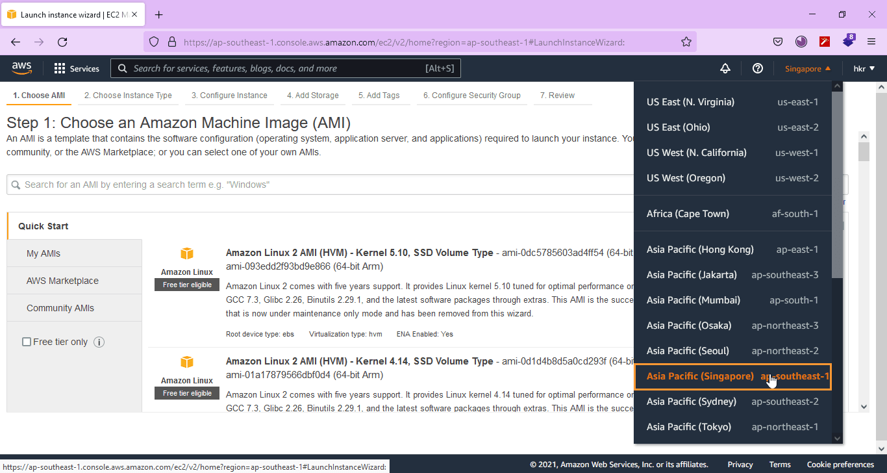The image size is (887, 473).
Task: Select Asia Pacific (Hong Kong) region
Action: pyautogui.click(x=732, y=249)
